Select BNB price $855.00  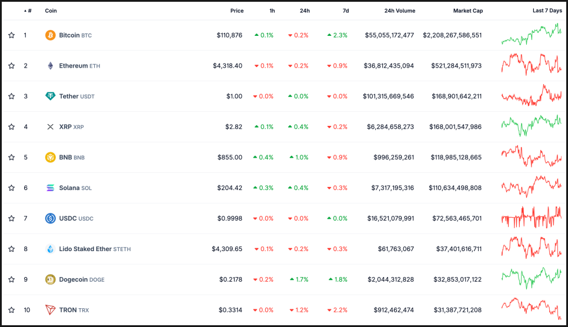[x=230, y=158]
